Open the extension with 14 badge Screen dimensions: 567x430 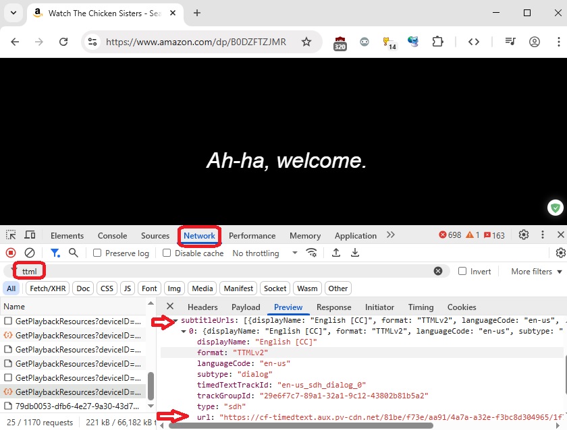389,43
